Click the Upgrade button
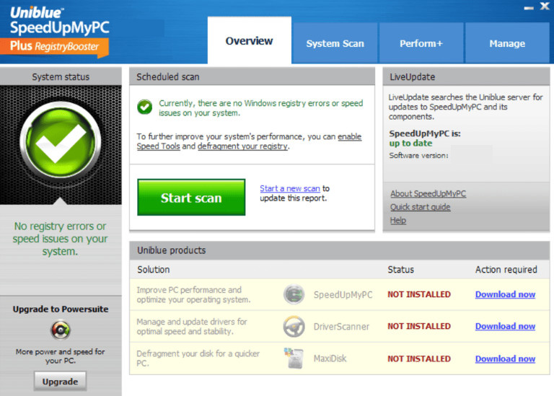The width and height of the screenshot is (554, 396). tap(61, 381)
